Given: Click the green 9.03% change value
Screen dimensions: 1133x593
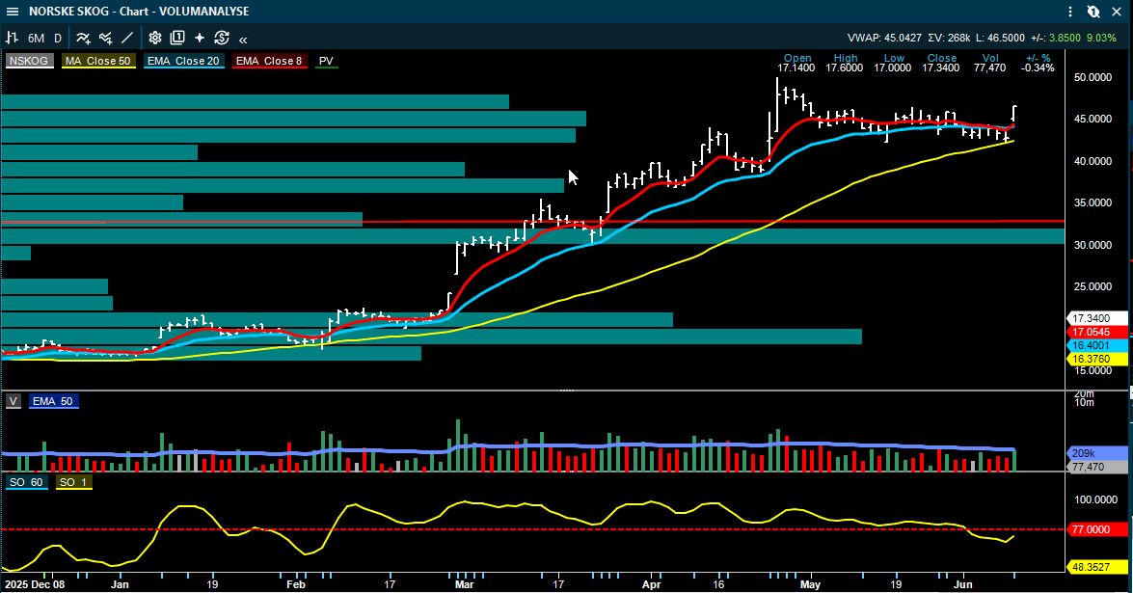Looking at the screenshot, I should click(x=1102, y=39).
